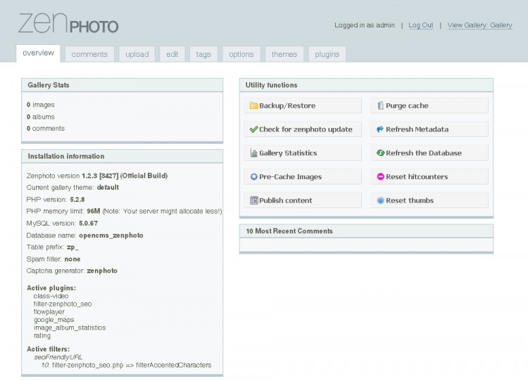
Task: Click Zenphoto version 1.2.3 line
Action: click(97, 176)
